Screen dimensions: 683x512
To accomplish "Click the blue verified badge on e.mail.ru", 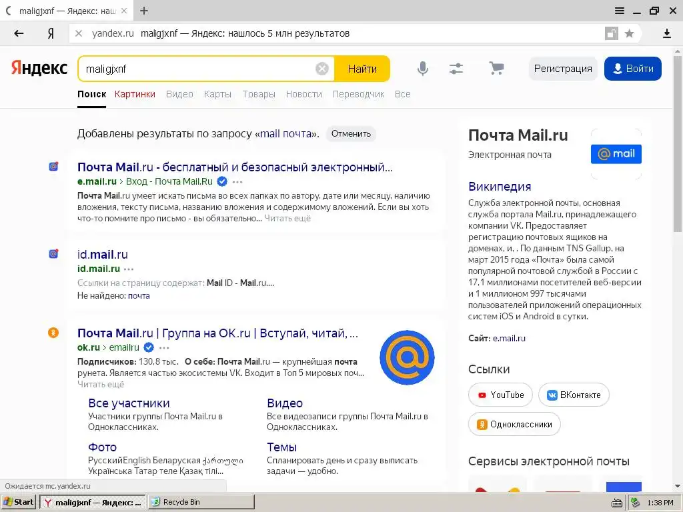I will 221,181.
